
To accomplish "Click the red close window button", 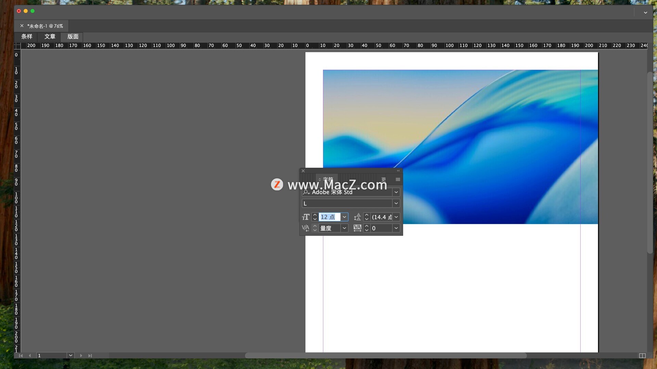I will pyautogui.click(x=19, y=11).
